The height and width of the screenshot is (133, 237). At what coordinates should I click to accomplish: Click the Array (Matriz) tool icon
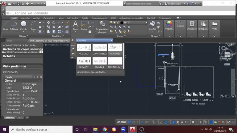click(x=59, y=31)
